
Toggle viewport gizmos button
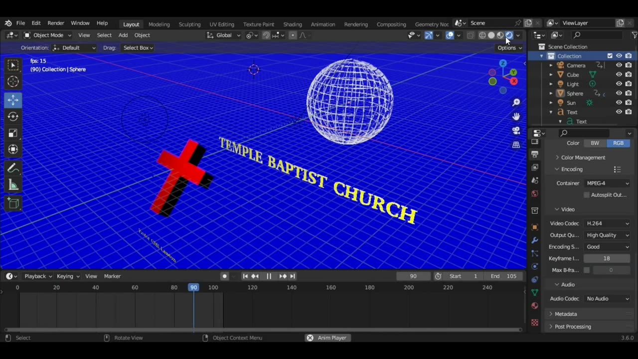428,35
